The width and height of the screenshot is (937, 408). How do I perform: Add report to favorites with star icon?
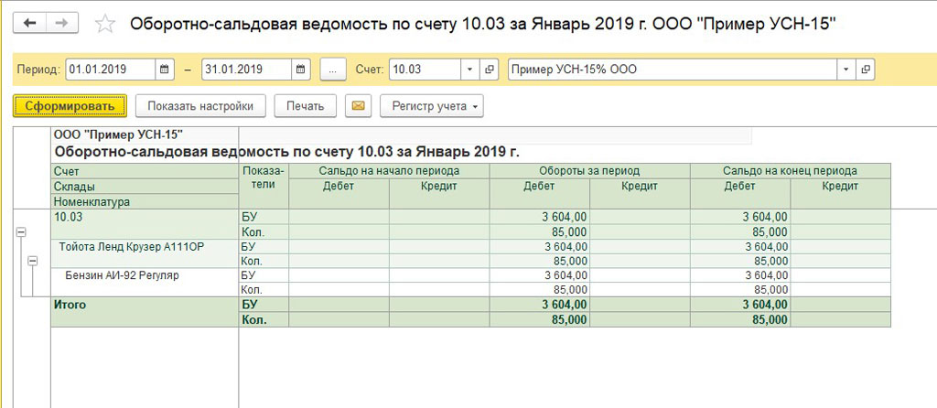coord(105,25)
